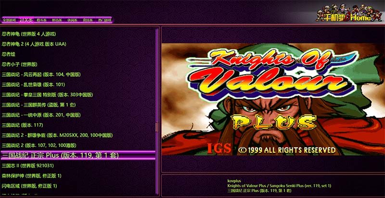The height and width of the screenshot is (198, 385).
Task: Select 三国战纪 - 拳皇三国 特别版 entry
Action: click(x=48, y=94)
